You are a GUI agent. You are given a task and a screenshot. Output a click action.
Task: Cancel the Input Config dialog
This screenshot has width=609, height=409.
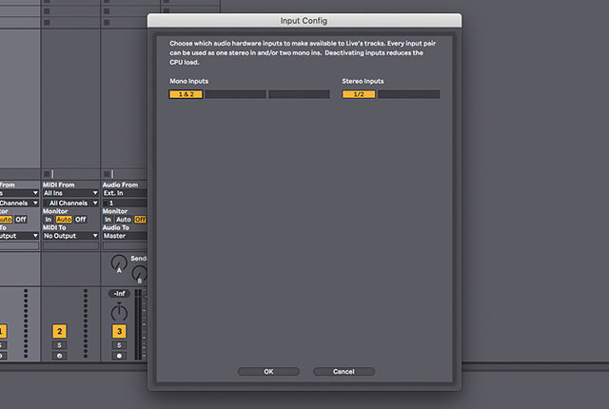point(344,371)
